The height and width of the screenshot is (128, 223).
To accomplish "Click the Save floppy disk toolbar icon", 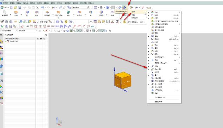I will coord(20,7).
